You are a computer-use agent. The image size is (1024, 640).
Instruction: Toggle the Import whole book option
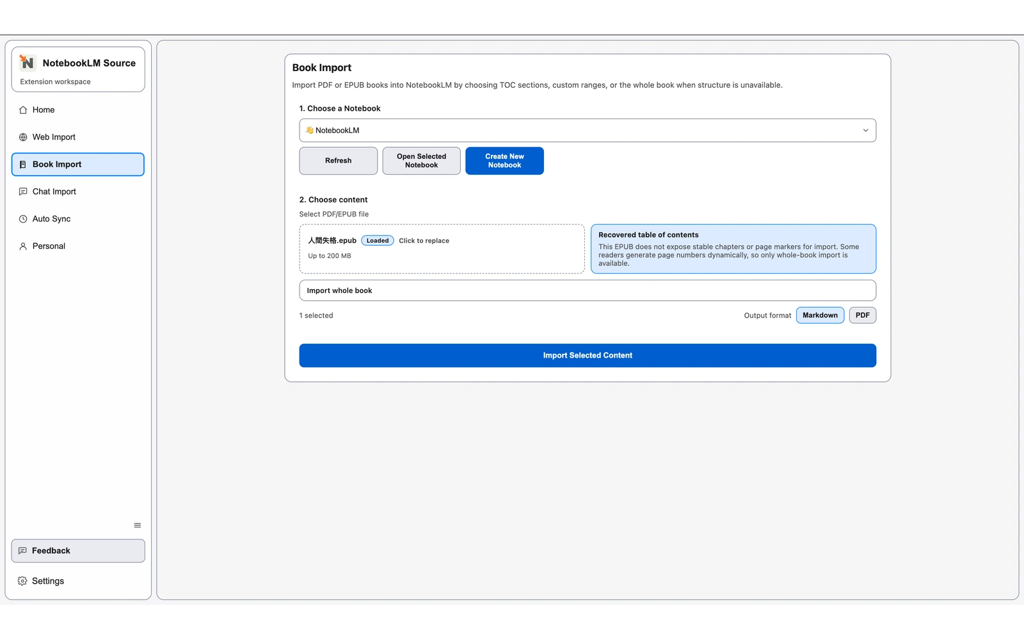[x=587, y=291]
